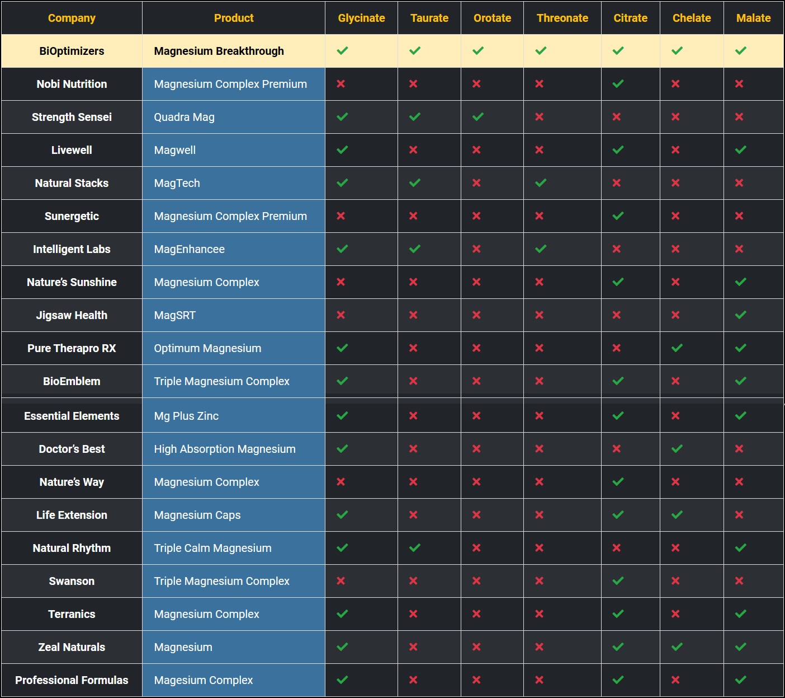The width and height of the screenshot is (785, 698).
Task: Click the Malate checkmark for Jigsaw Health
Action: (741, 315)
